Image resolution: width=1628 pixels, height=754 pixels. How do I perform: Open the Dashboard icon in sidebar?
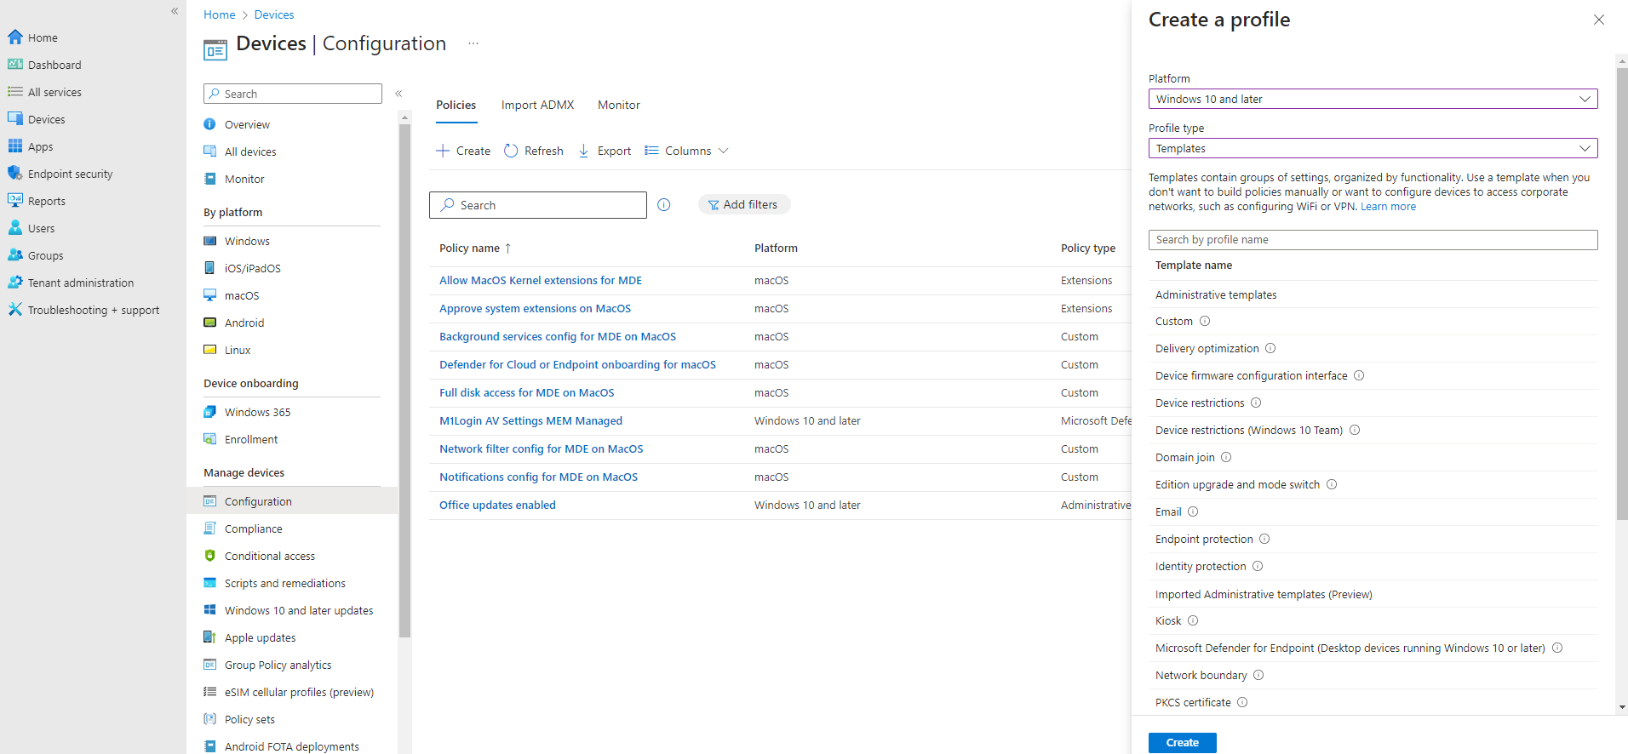(15, 64)
